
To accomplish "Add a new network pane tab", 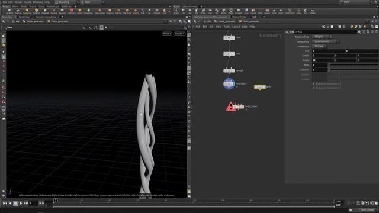I will point(264,17).
